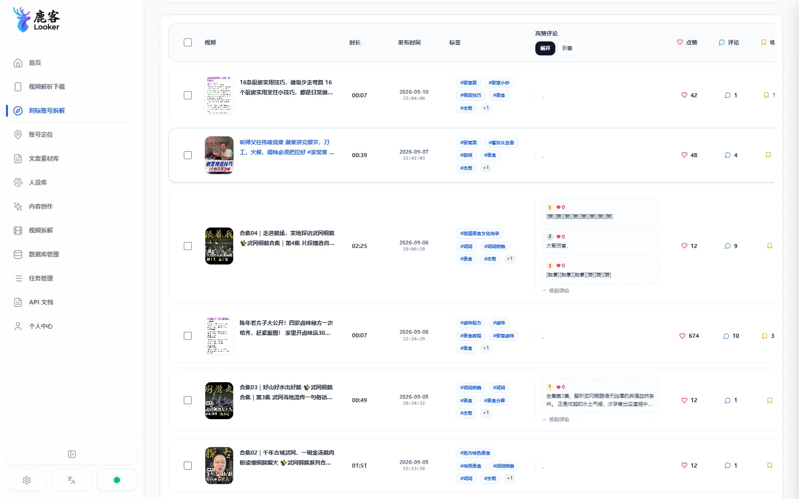Click the API 文档 document icon
Image resolution: width=799 pixels, height=499 pixels.
pyautogui.click(x=18, y=302)
